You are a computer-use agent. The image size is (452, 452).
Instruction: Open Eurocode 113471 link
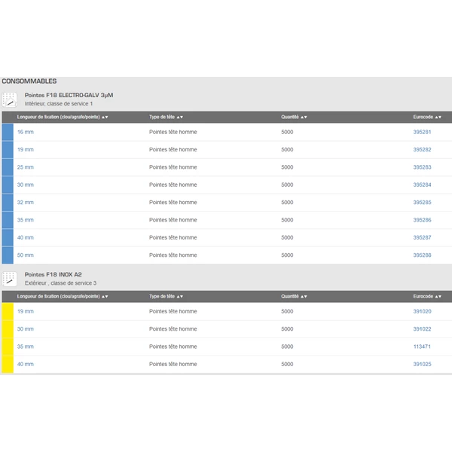point(422,347)
